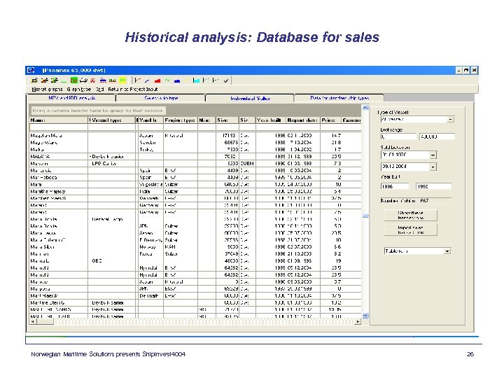
Task: Click the cyan chart toolbar icon
Action: (197, 80)
